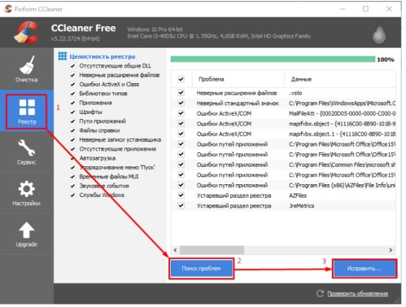Uncheck the AZFiles registry row checkbox
This screenshot has height=307, width=406.
point(181,195)
